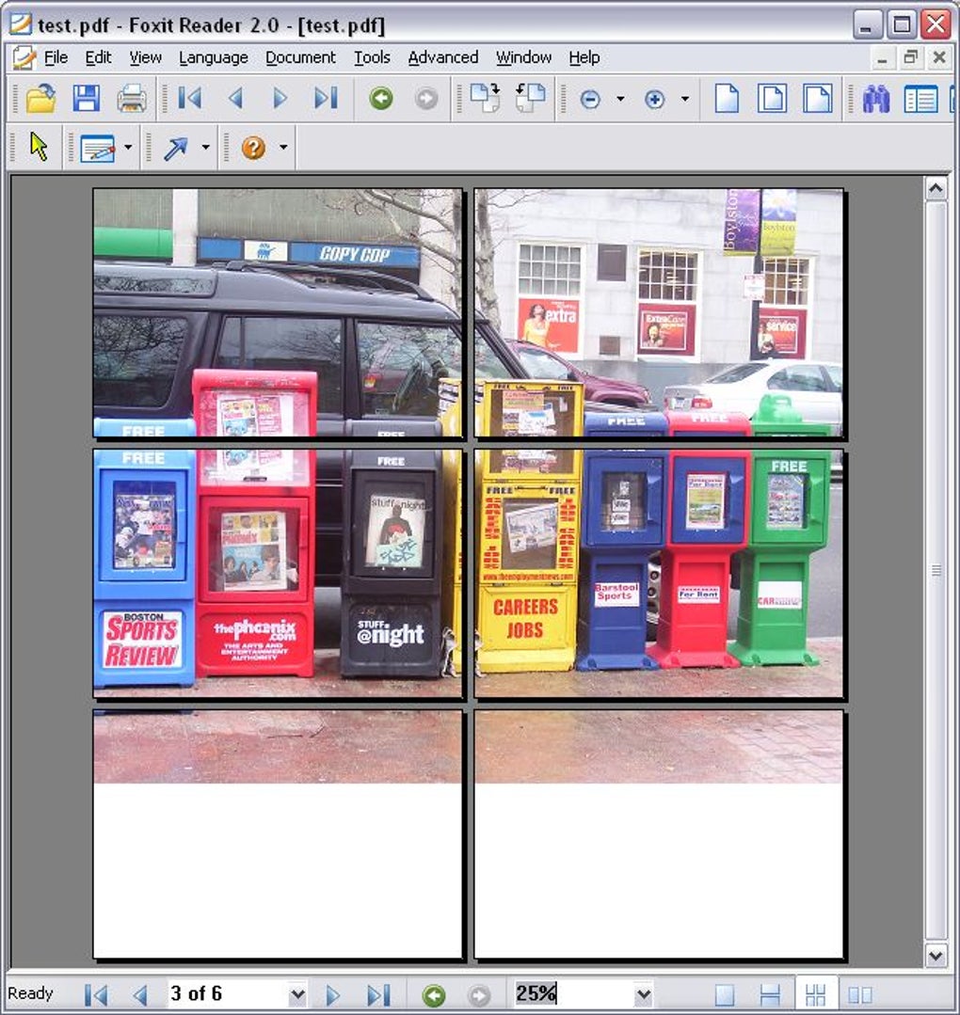The width and height of the screenshot is (960, 1015).
Task: Open the Document menu
Action: pyautogui.click(x=300, y=57)
